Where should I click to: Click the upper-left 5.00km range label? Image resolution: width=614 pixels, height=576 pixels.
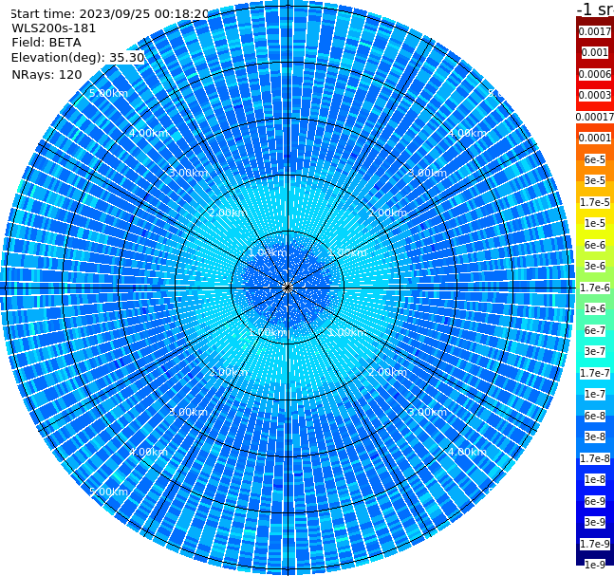tap(108, 94)
